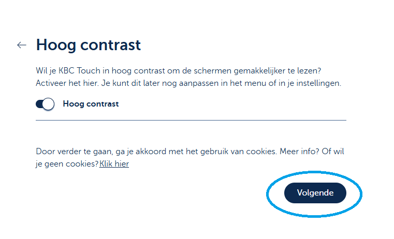The width and height of the screenshot is (394, 239).
Task: Click the dark track of the contrast toggle
Action: click(x=40, y=104)
